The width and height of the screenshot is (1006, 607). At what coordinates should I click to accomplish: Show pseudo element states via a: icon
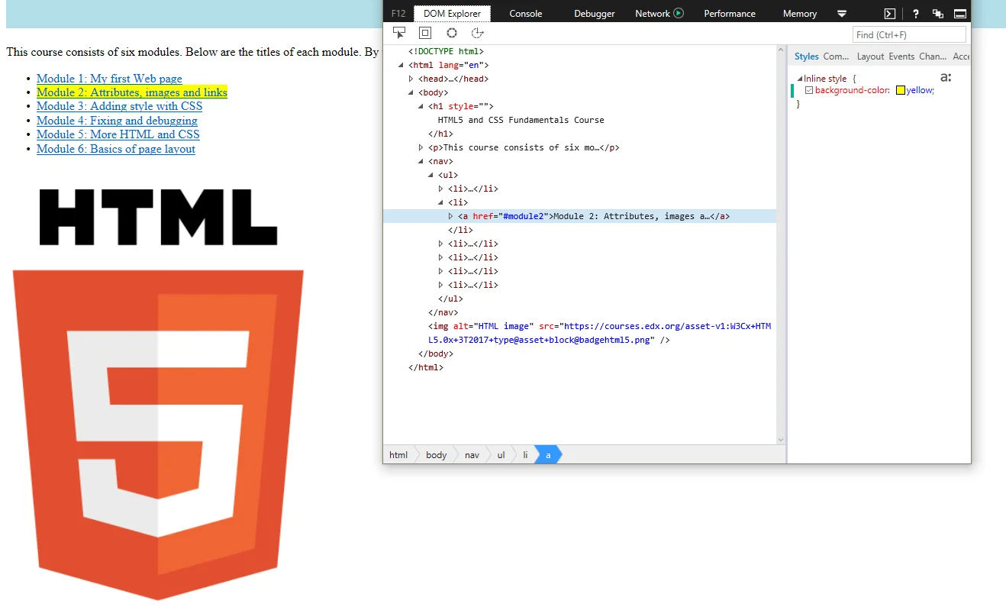[x=946, y=77]
